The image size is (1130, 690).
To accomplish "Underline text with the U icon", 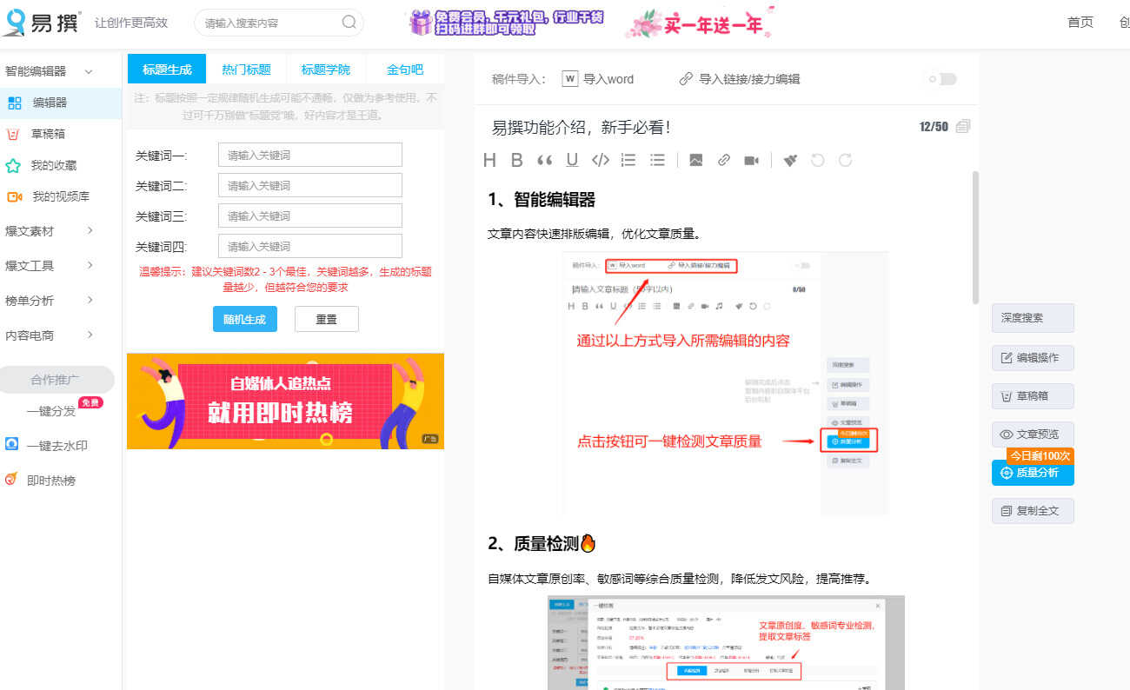I will 572,160.
